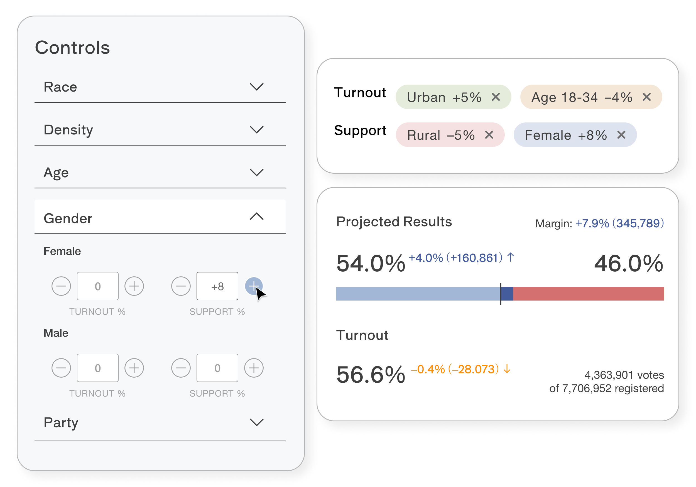Viewport: 696px width, 487px height.
Task: Expand the Race controls section
Action: [x=256, y=87]
